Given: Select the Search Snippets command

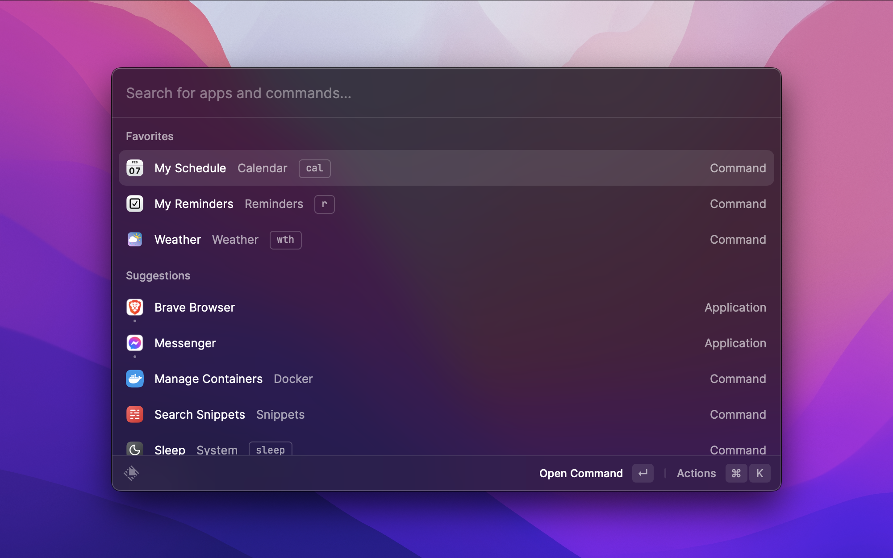Looking at the screenshot, I should coord(446,414).
